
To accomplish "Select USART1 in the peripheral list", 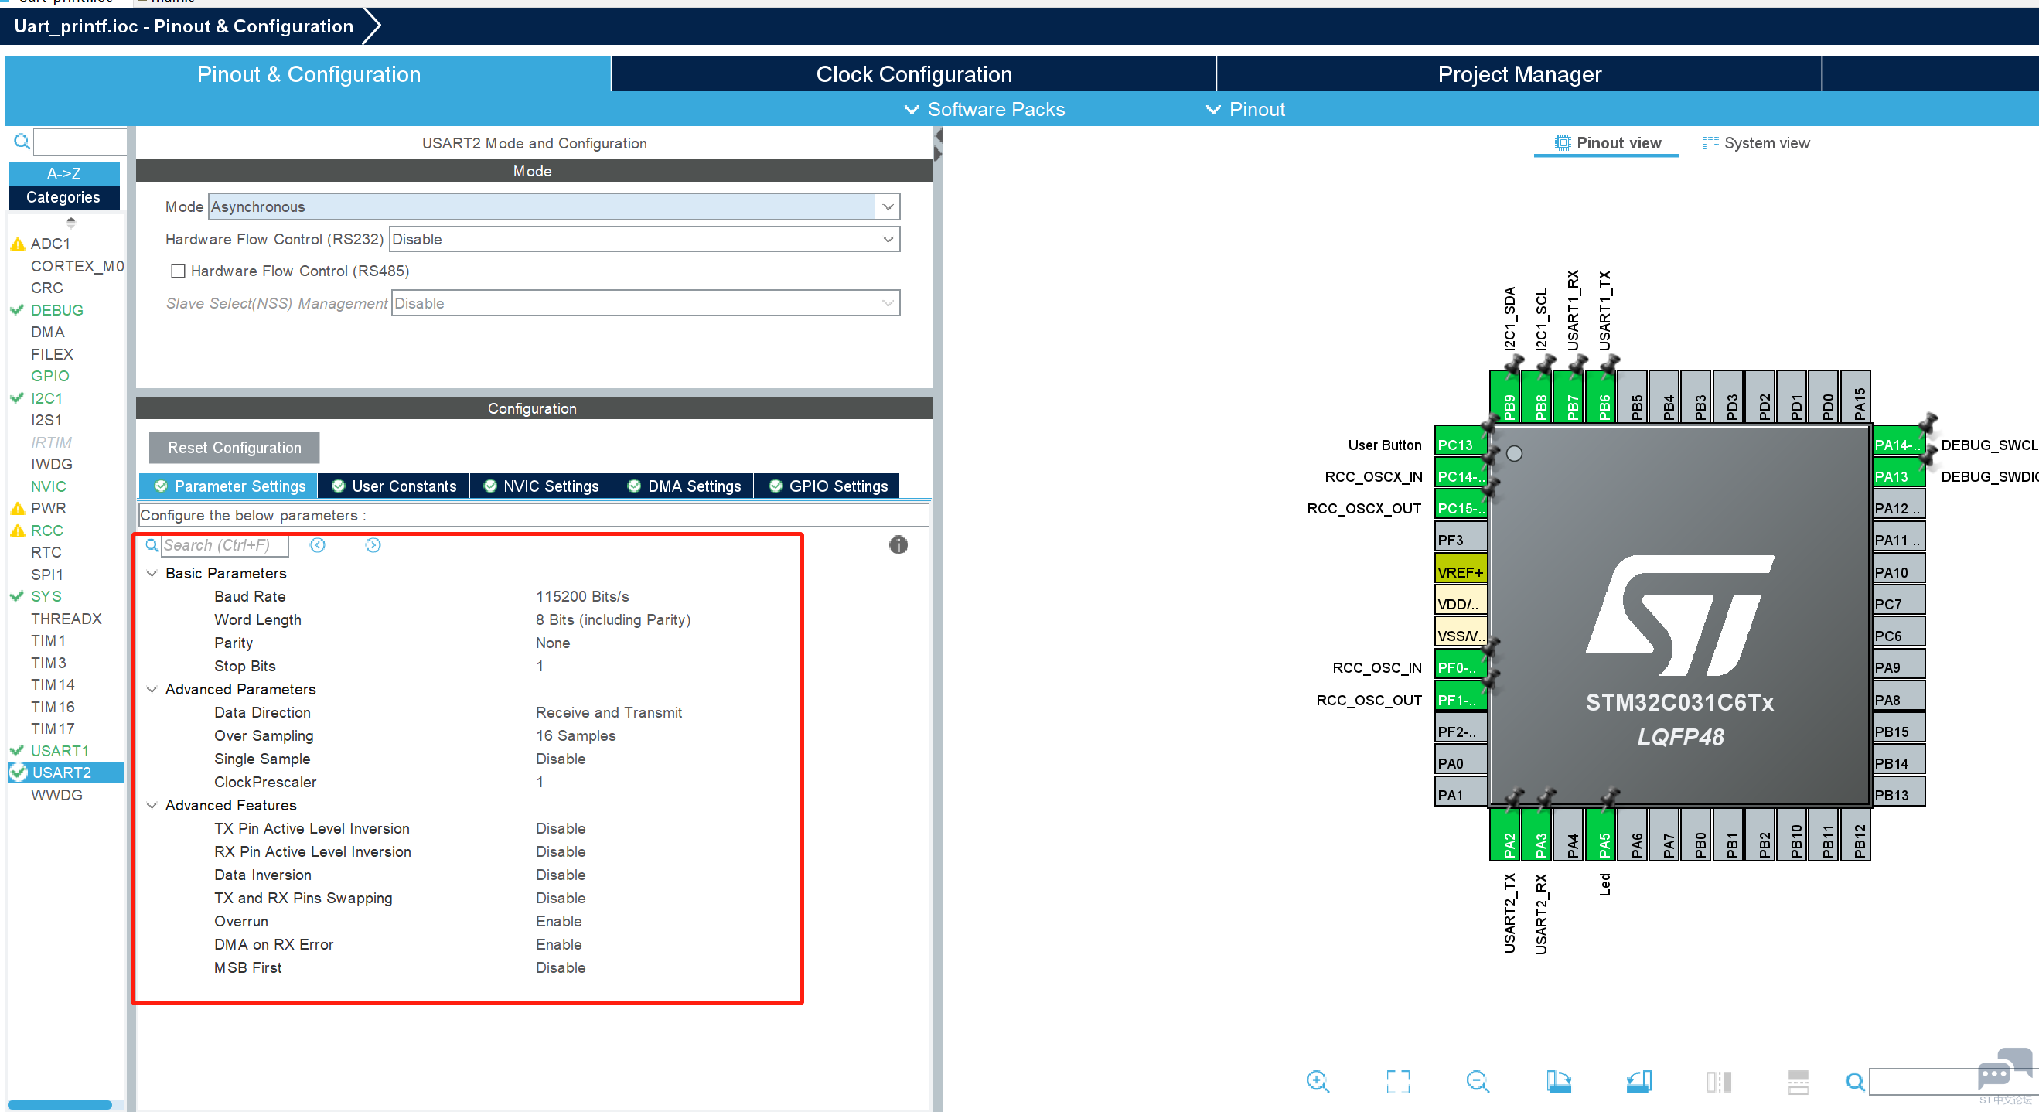I will click(x=60, y=750).
